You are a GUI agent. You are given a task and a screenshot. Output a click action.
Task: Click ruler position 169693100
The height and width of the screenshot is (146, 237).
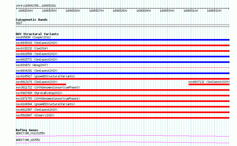[191, 11]
